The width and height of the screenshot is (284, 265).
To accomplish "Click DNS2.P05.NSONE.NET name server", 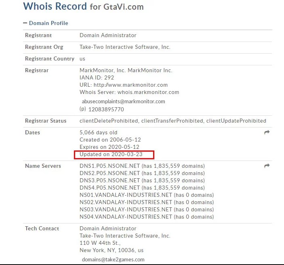I will (142, 173).
